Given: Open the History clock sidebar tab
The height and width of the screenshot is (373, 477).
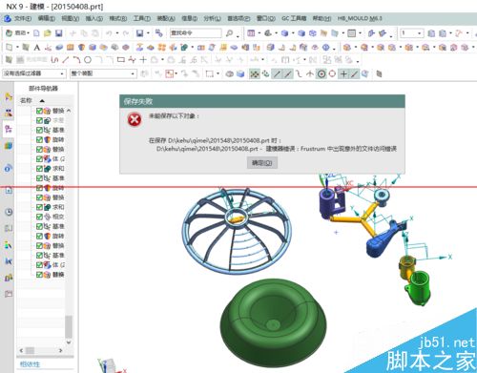Looking at the screenshot, I should click(9, 212).
